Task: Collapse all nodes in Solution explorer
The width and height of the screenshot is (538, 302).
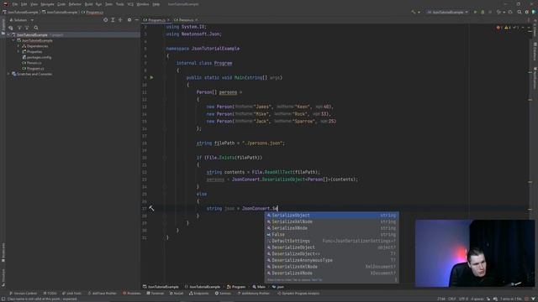Action: pyautogui.click(x=120, y=20)
